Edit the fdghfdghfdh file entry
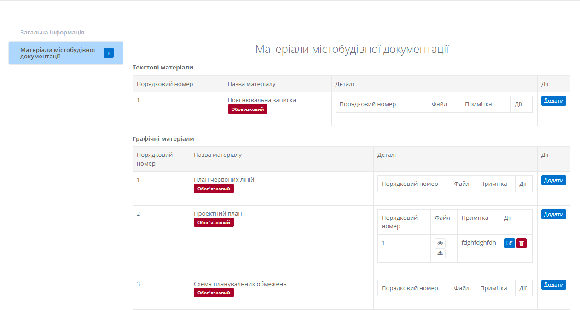The width and height of the screenshot is (580, 310). click(509, 243)
